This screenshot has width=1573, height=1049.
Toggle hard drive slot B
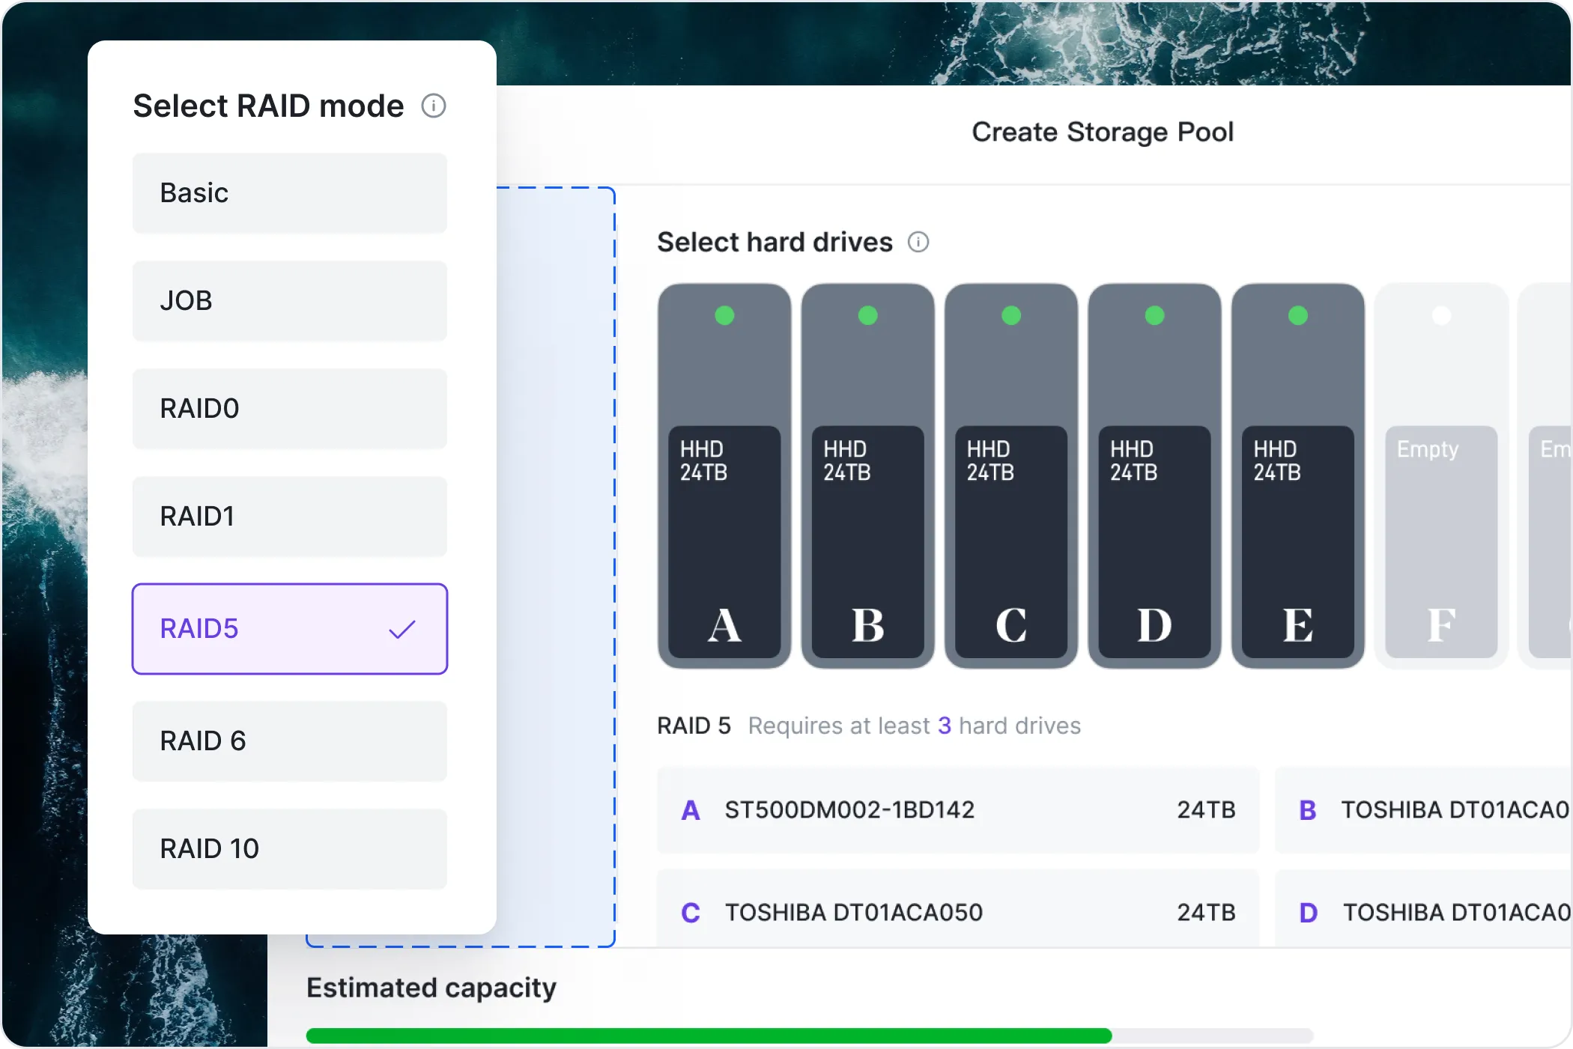pyautogui.click(x=868, y=475)
